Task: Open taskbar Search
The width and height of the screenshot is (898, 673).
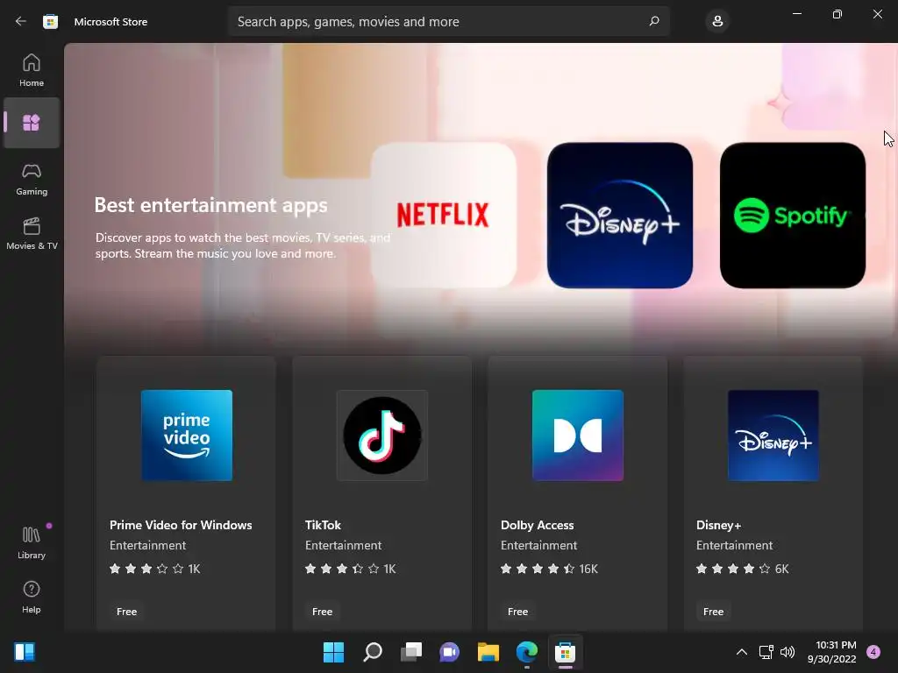Action: click(x=372, y=652)
